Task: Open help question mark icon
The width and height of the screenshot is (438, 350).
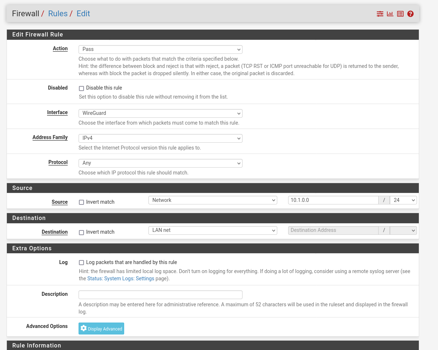Action: click(410, 14)
